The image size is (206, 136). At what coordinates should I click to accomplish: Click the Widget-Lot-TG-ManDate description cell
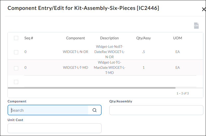pyautogui.click(x=109, y=67)
